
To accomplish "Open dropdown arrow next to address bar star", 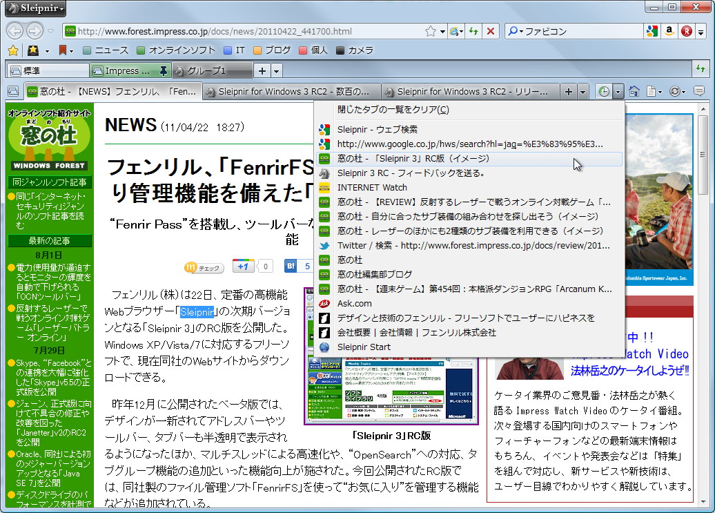I will (x=442, y=32).
